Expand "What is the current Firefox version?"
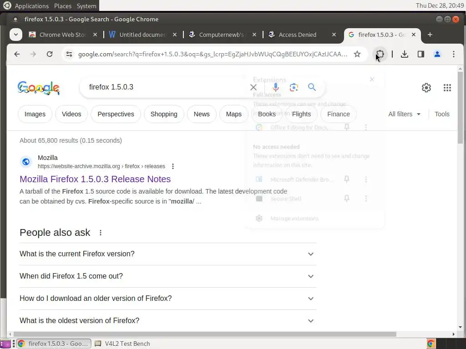 point(168,254)
